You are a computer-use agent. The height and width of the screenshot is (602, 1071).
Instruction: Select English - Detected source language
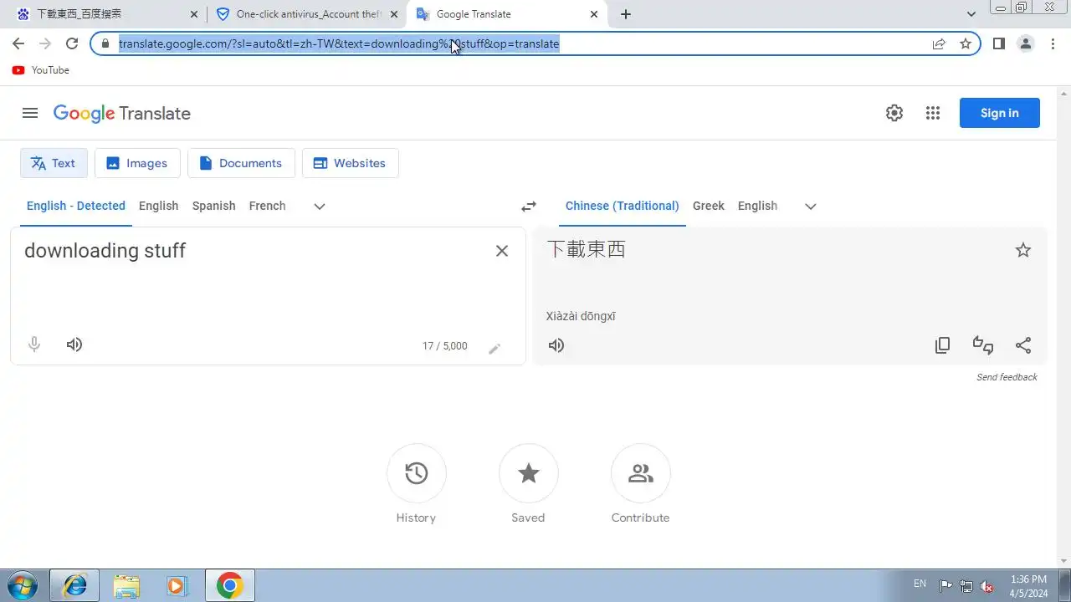point(76,206)
